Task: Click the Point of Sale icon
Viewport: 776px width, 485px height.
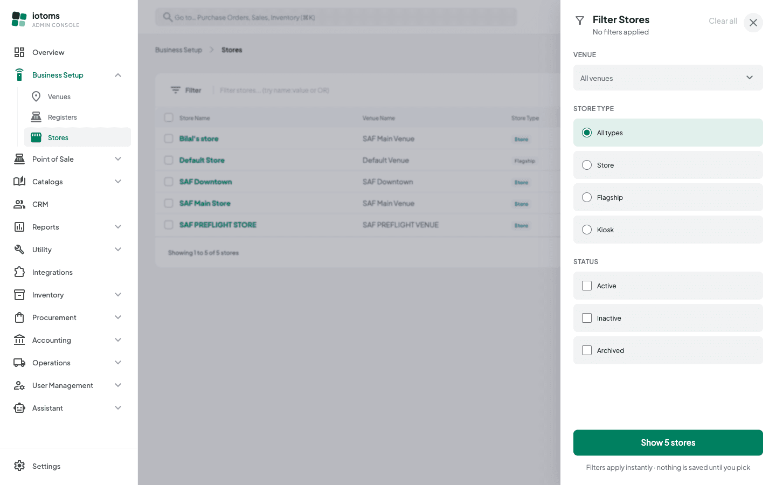Action: coord(19,159)
